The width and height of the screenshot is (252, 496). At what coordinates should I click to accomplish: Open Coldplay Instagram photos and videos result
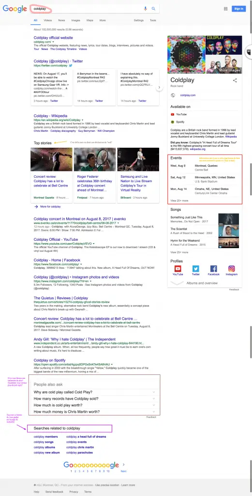(76, 277)
